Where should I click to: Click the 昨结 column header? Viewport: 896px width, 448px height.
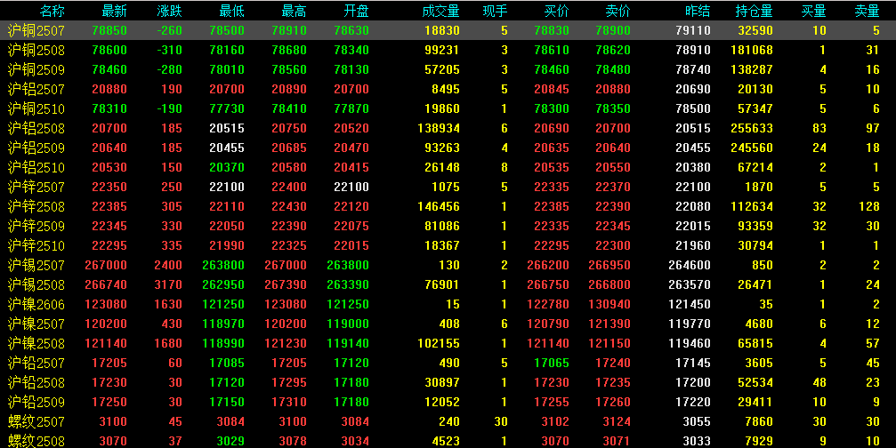point(698,11)
